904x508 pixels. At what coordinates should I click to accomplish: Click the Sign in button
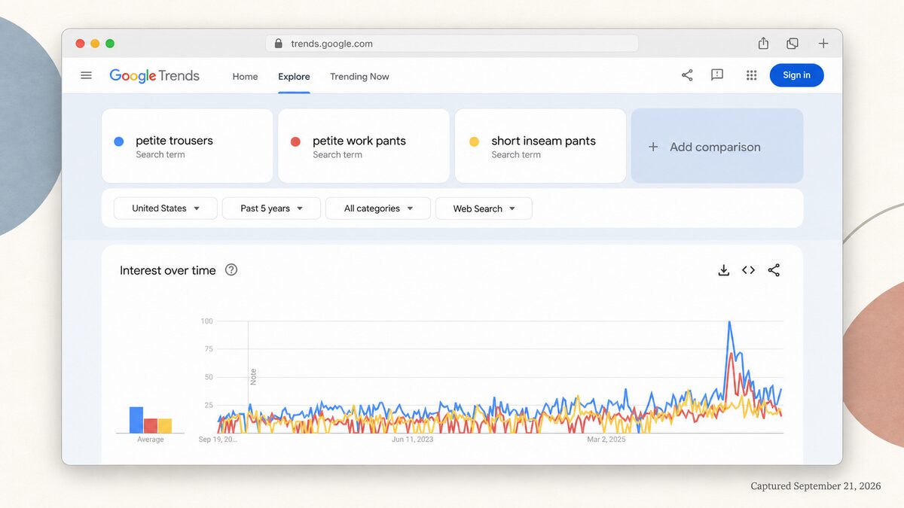(796, 75)
